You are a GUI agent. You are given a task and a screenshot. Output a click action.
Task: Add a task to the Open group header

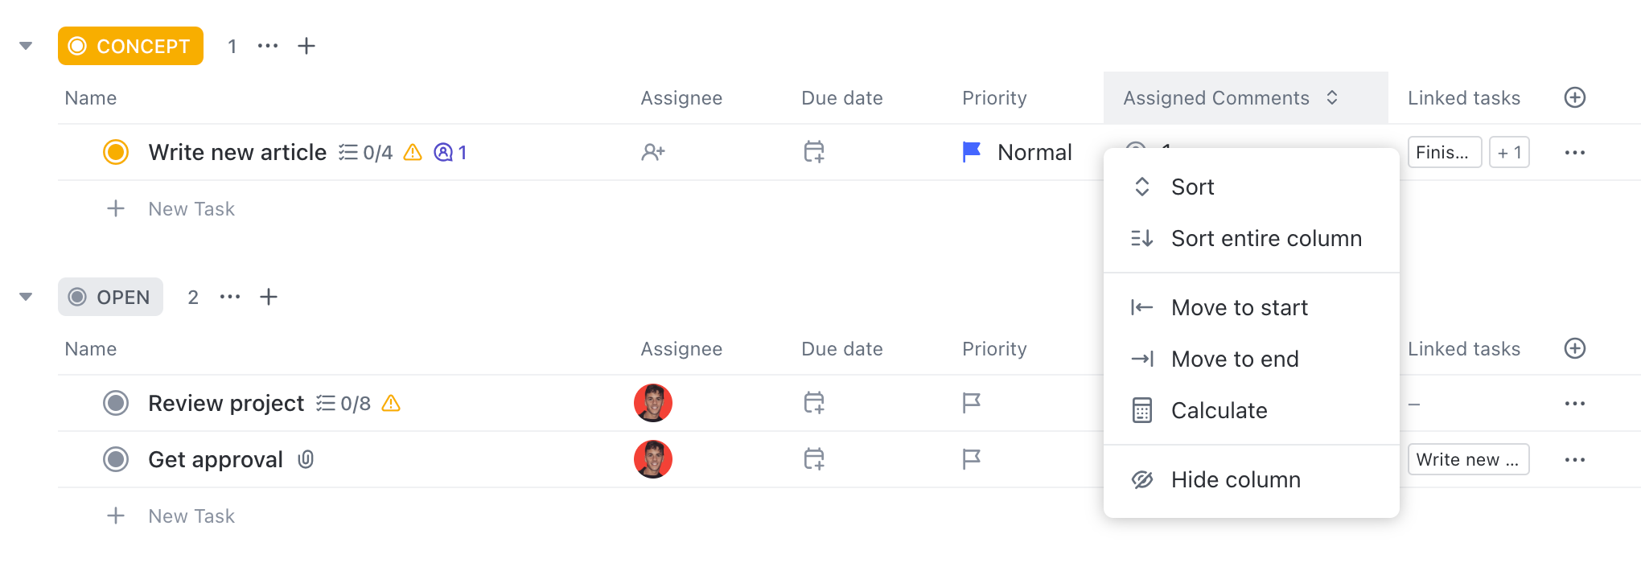click(269, 298)
